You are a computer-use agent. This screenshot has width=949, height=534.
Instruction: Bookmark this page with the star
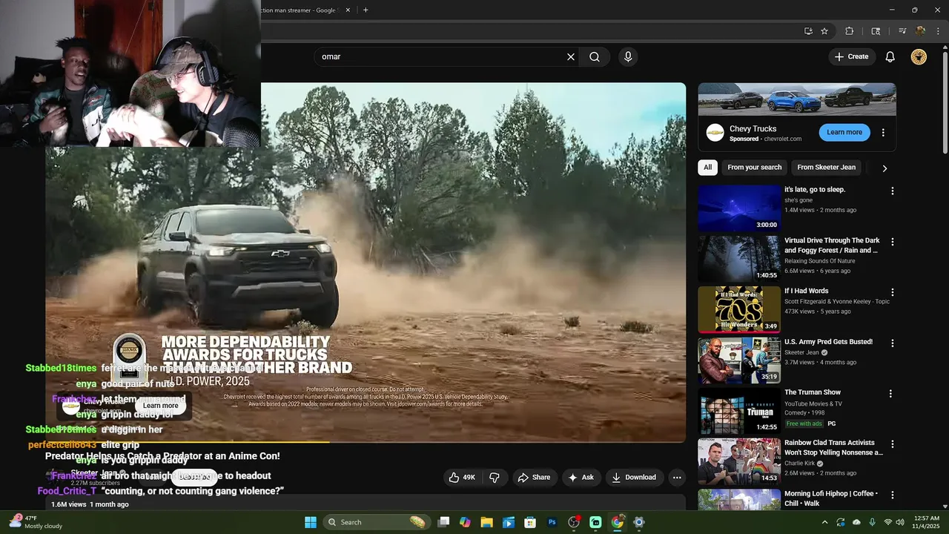824,31
